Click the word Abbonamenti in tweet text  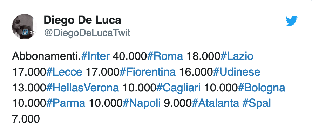point(46,56)
